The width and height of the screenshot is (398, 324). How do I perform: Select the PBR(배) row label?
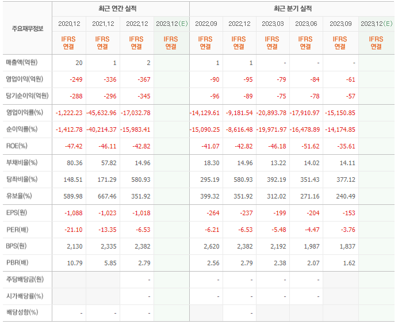coord(17,262)
